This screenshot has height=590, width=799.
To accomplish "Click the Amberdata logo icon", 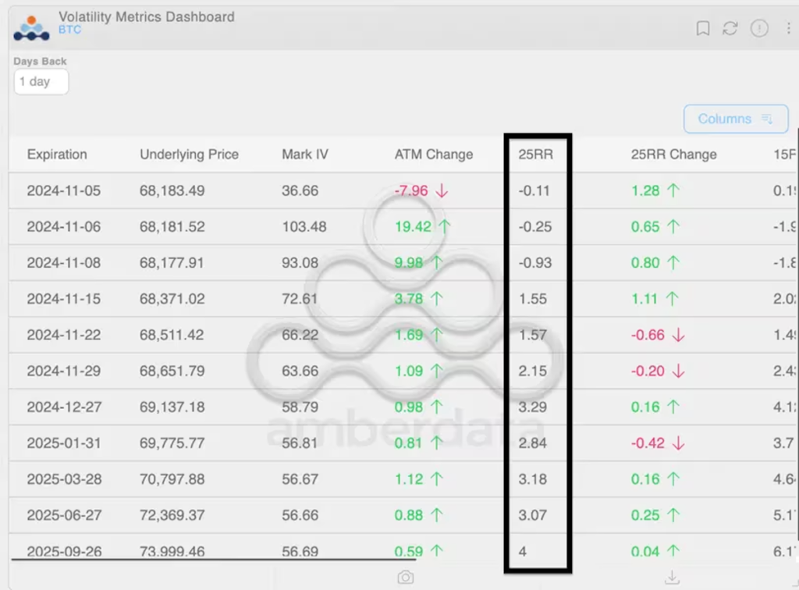I will (x=31, y=28).
